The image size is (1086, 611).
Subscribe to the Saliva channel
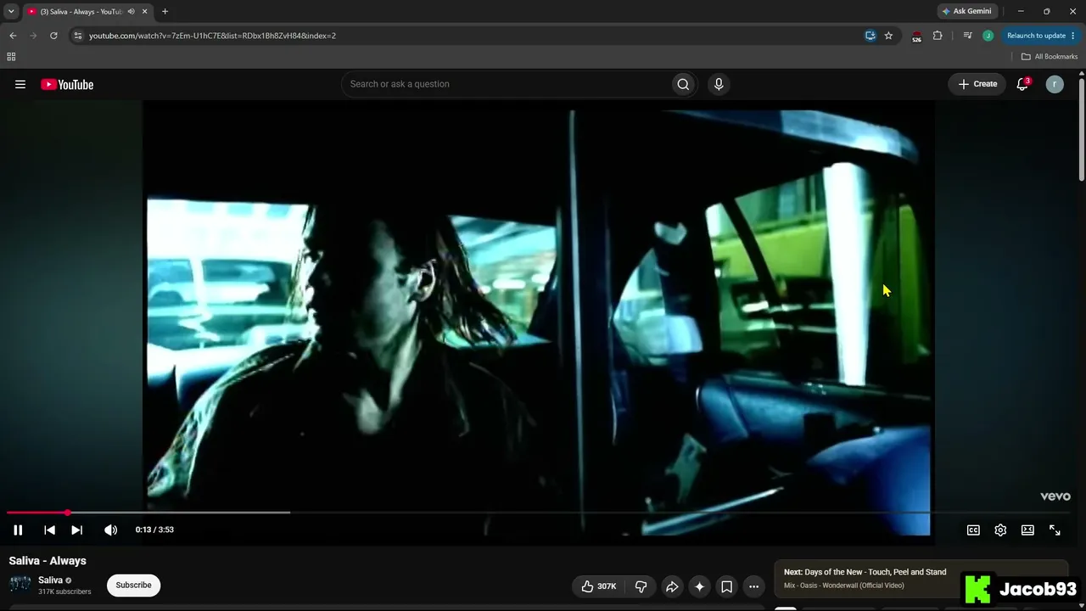(133, 585)
